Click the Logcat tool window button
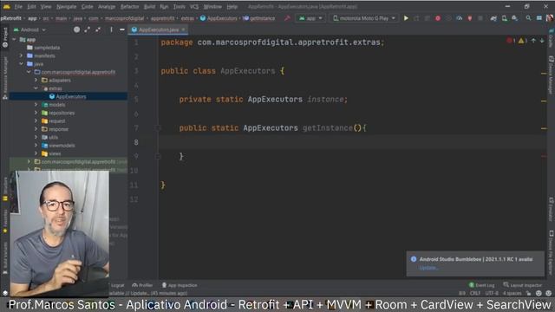This screenshot has height=312, width=555. [x=117, y=285]
